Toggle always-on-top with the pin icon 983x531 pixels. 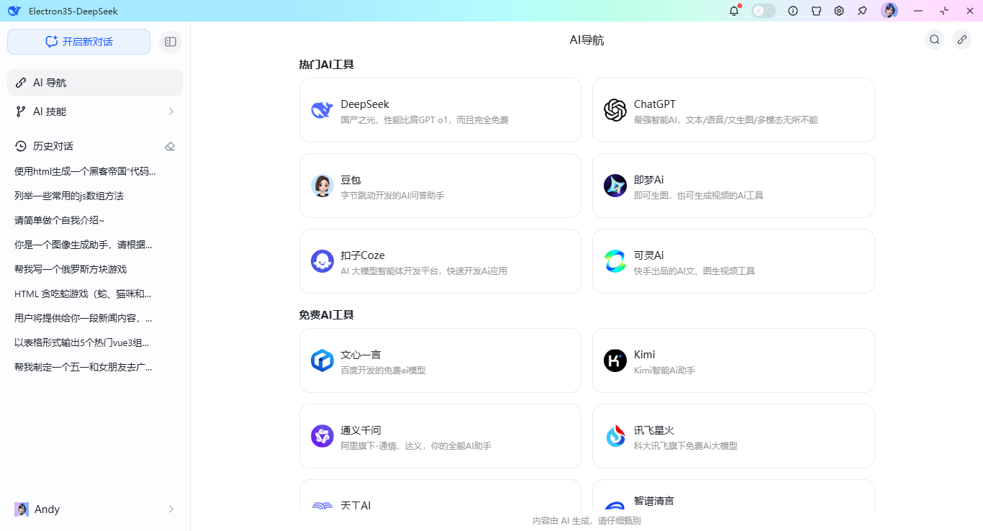862,11
